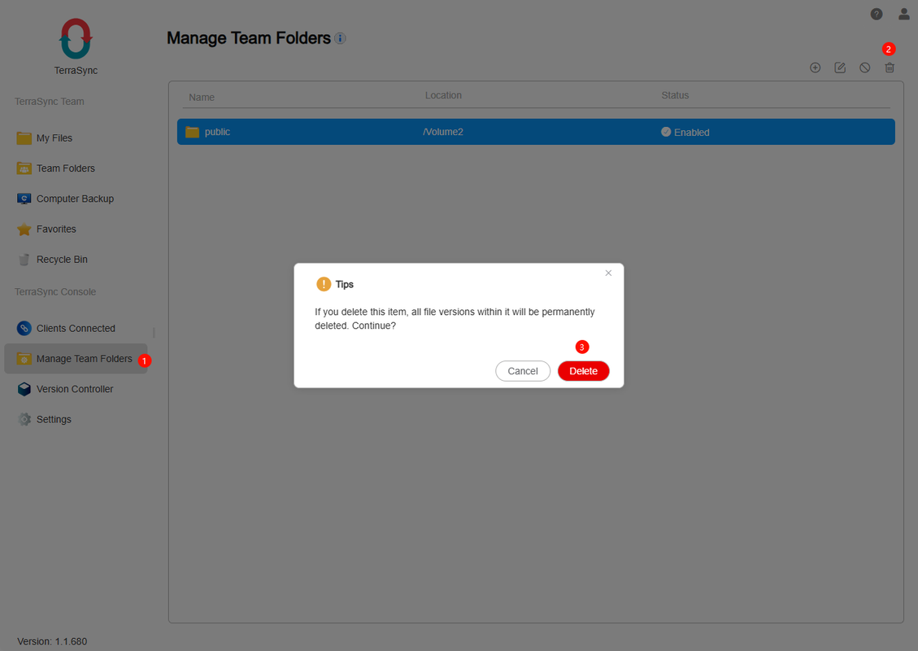Screen dimensions: 918x651
Task: Click the Enabled checkmark icon
Action: (x=666, y=132)
